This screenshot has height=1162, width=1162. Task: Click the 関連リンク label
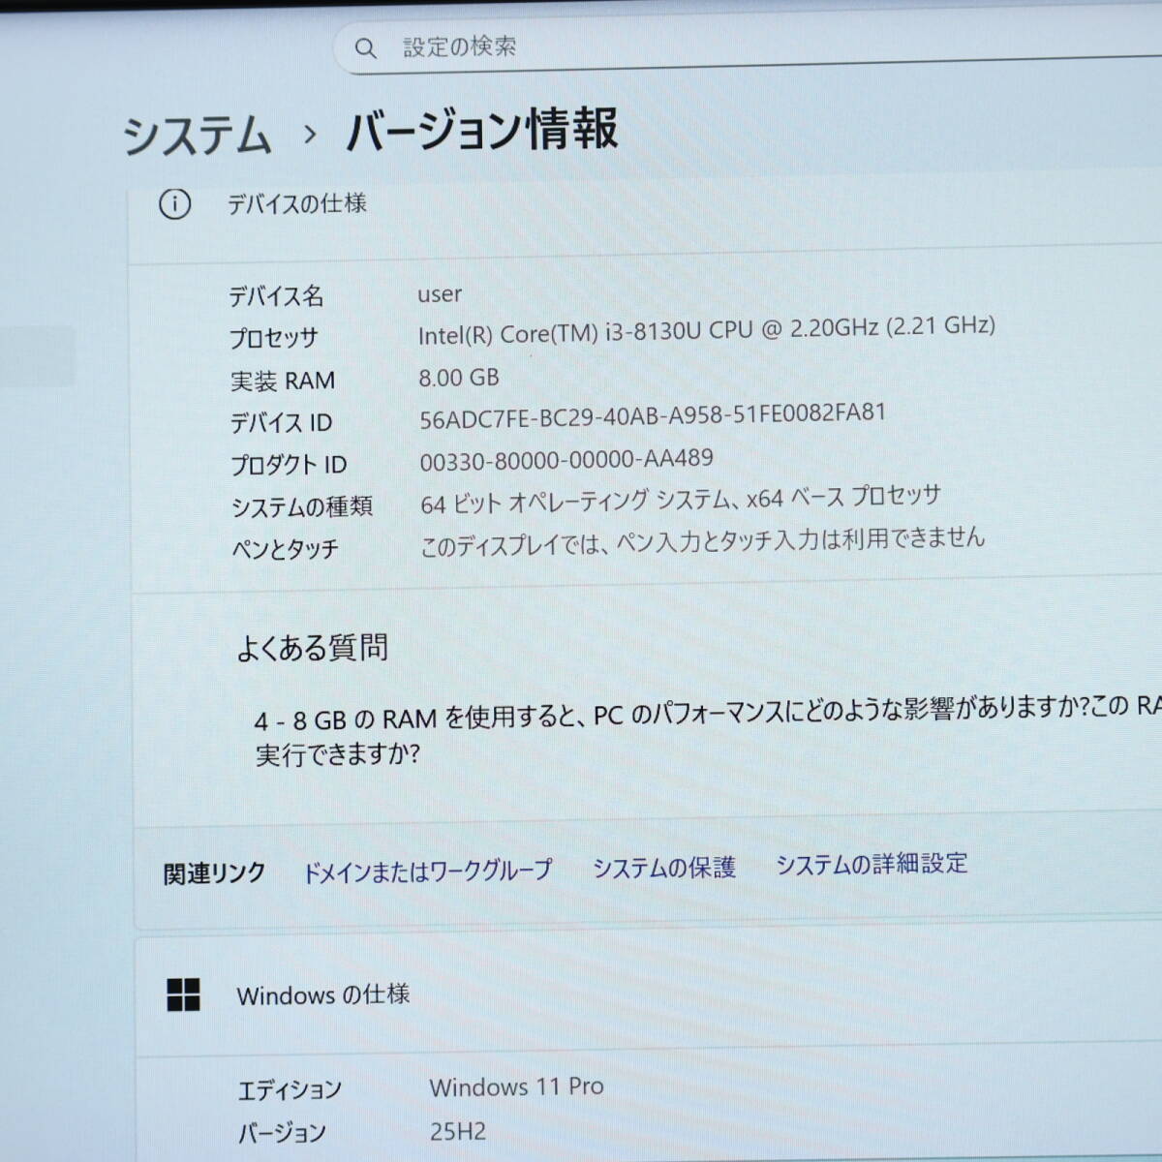pos(214,873)
